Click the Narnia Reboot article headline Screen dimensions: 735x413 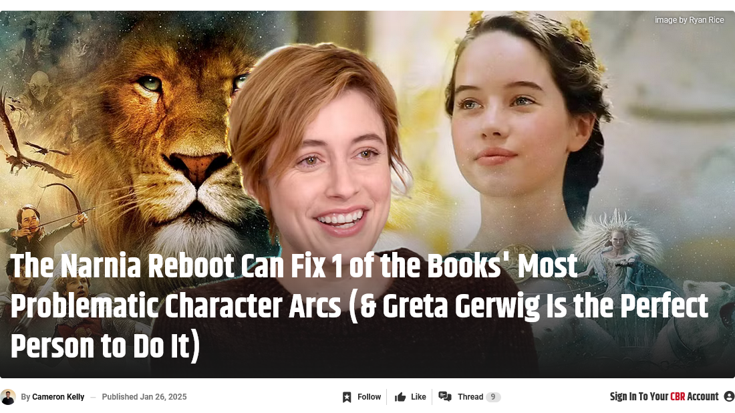click(x=359, y=305)
